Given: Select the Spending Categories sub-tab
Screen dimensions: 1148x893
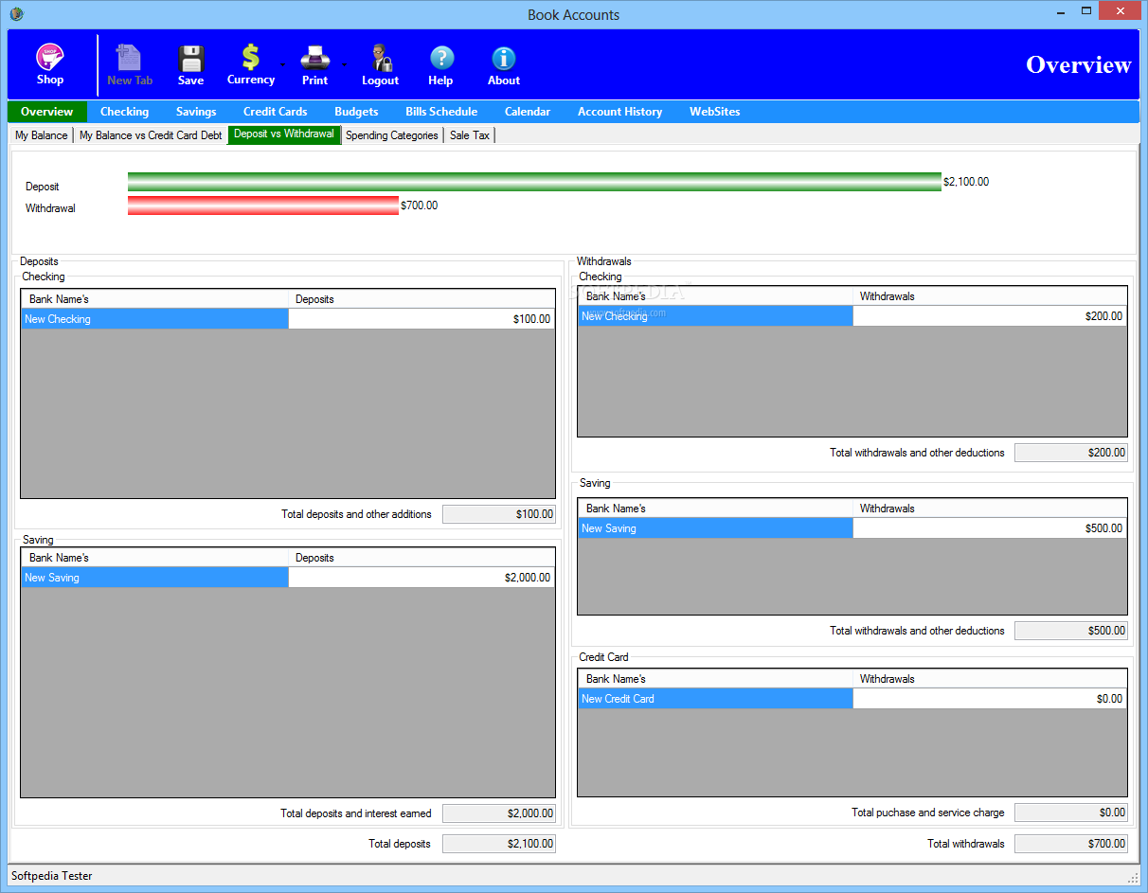Looking at the screenshot, I should 392,135.
